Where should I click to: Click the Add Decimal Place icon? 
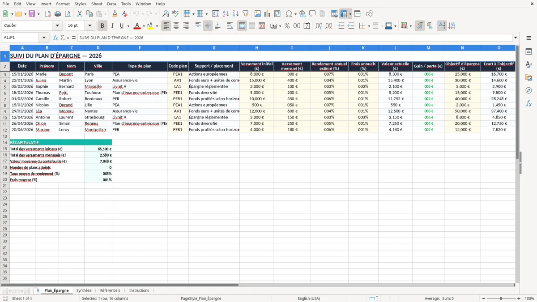tap(319, 26)
